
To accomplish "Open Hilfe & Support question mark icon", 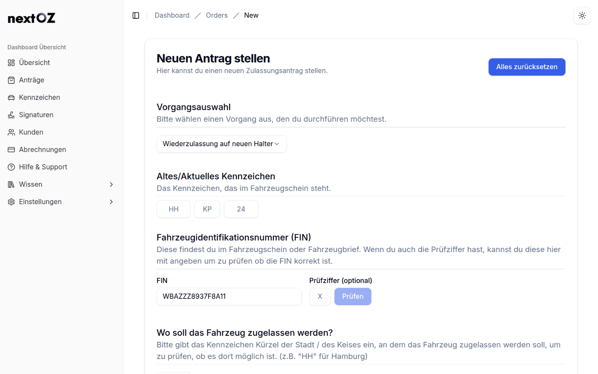I will point(11,167).
